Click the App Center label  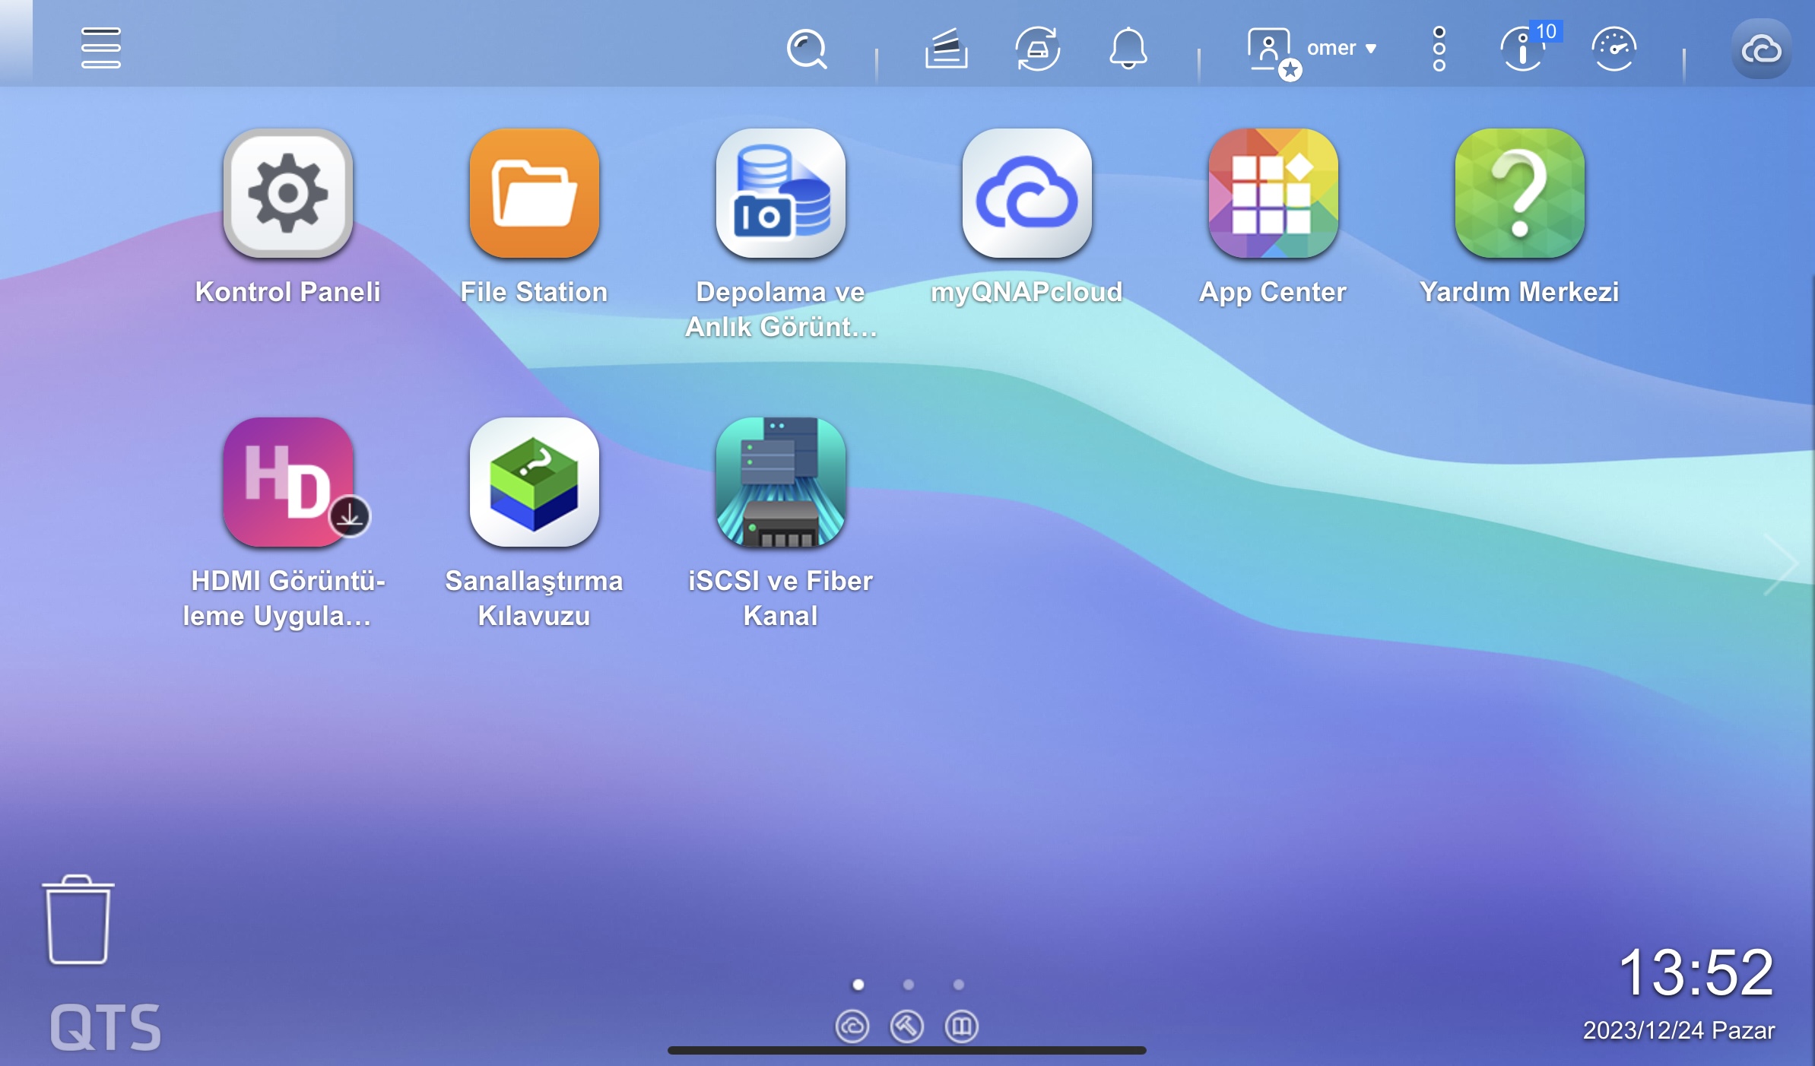pos(1273,293)
